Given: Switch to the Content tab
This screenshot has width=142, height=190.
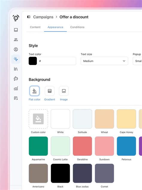Looking at the screenshot, I should [35, 27].
